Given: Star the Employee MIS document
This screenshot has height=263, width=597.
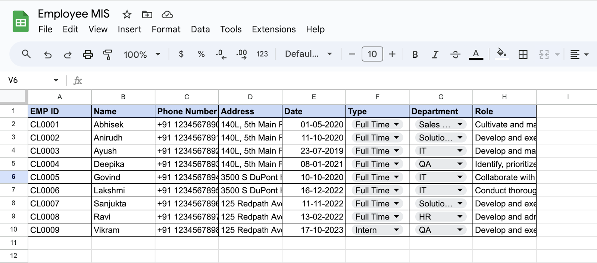Looking at the screenshot, I should click(x=127, y=15).
